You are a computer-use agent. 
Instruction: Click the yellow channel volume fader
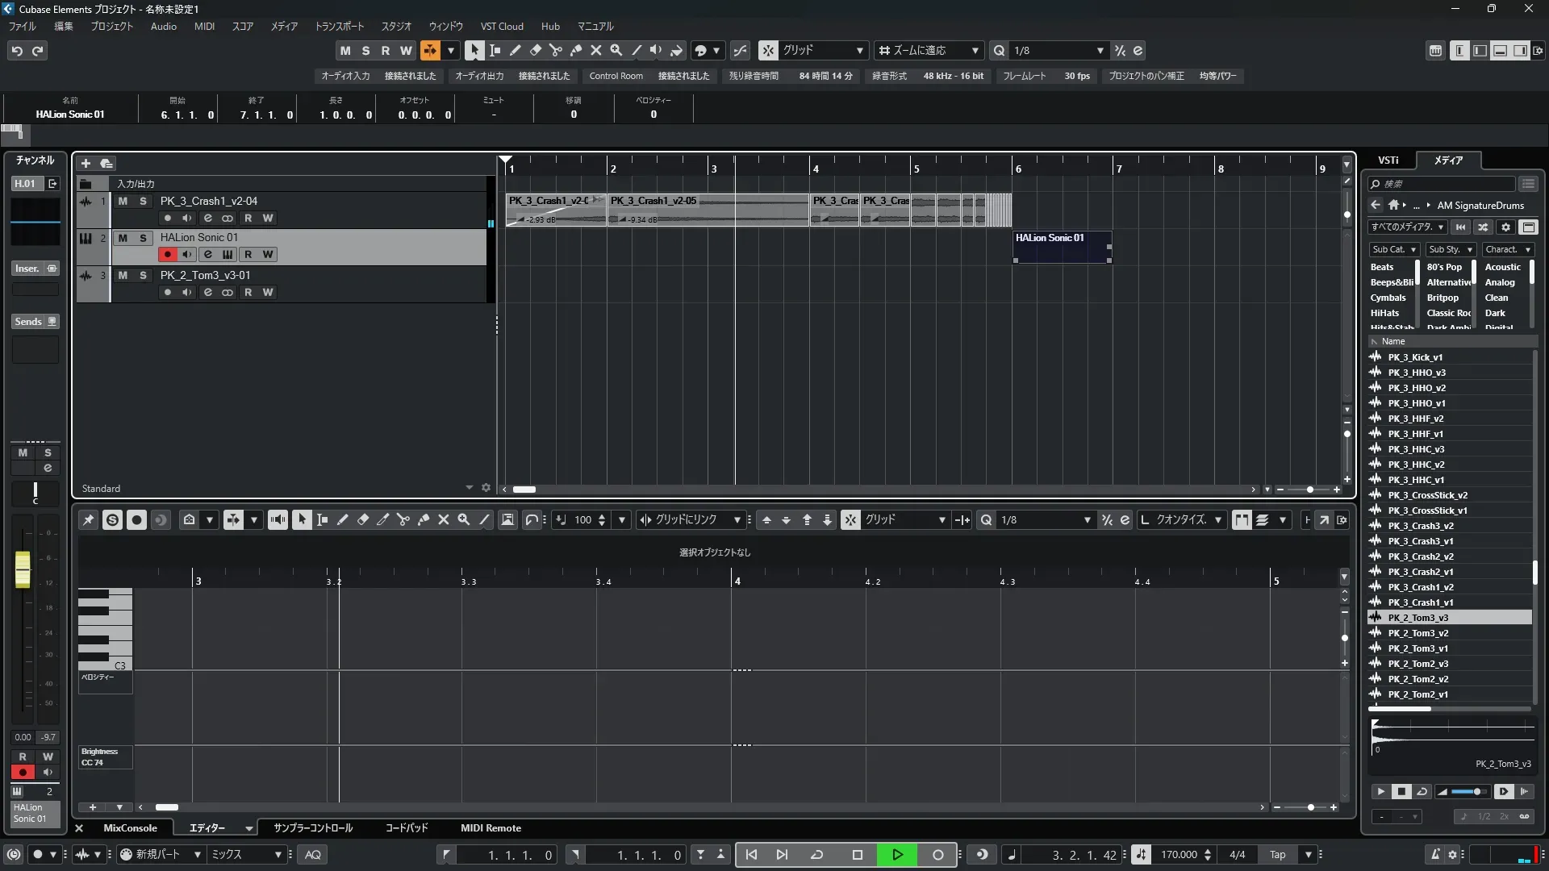pos(23,569)
